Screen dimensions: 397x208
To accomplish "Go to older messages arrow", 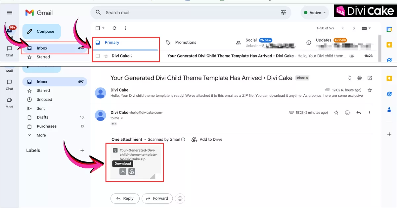I will [x=354, y=28].
